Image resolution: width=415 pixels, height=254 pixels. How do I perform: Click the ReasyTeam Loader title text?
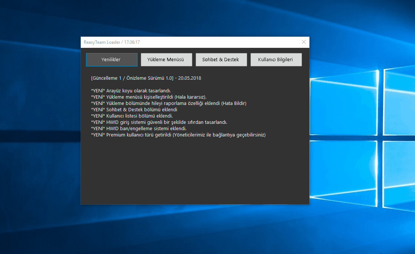112,42
